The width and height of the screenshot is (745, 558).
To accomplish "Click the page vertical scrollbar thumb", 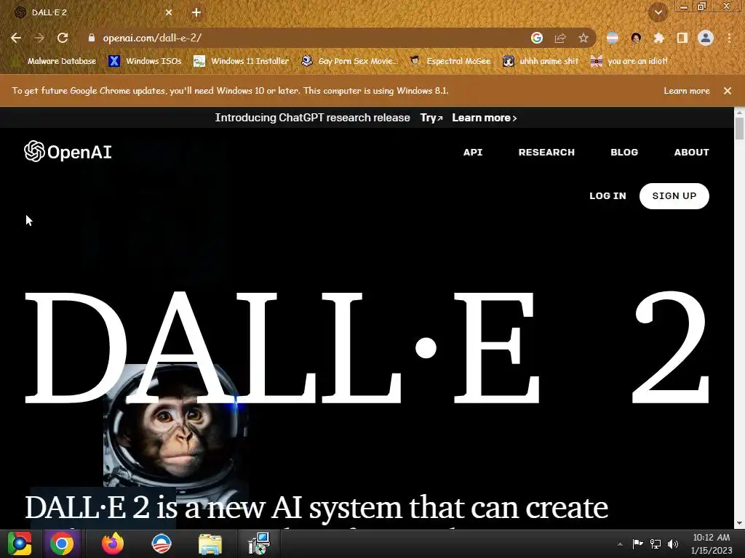I will [x=739, y=128].
